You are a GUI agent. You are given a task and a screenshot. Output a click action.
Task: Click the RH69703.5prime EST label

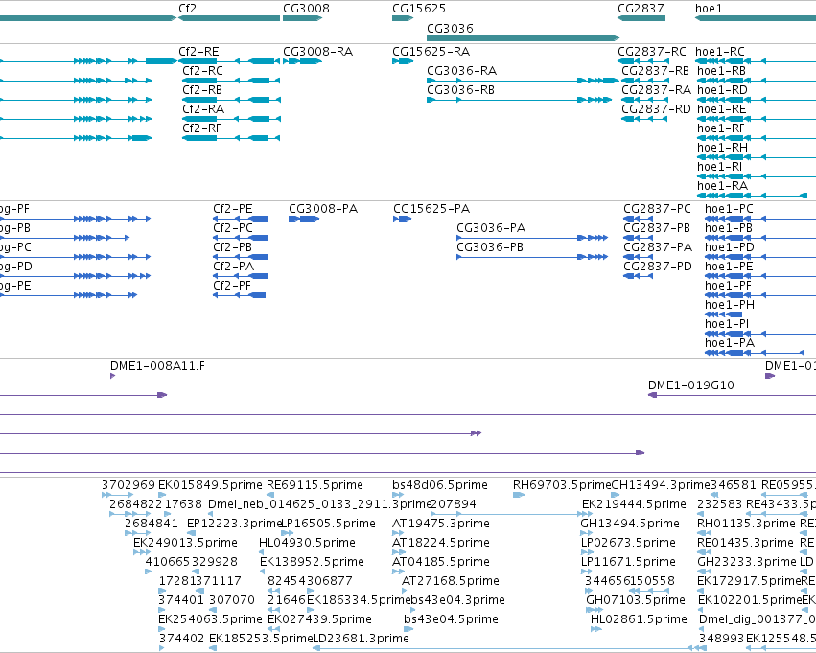coord(562,485)
